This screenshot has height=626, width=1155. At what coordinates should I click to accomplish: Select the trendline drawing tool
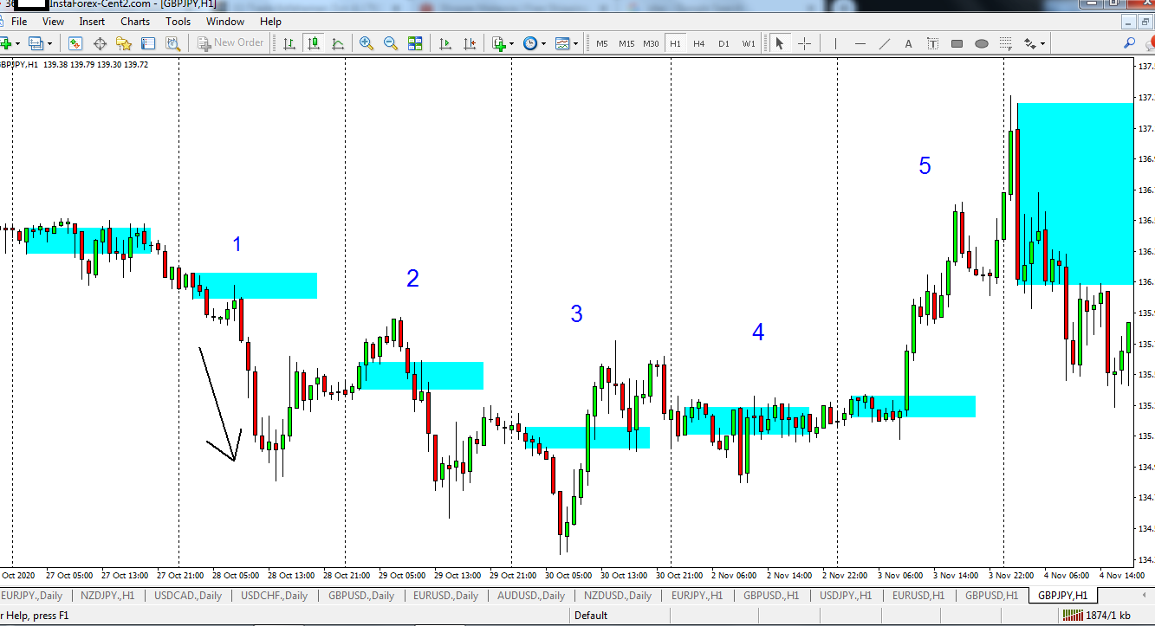tap(884, 43)
